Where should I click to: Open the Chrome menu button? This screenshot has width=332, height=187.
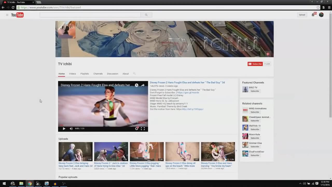click(x=329, y=8)
